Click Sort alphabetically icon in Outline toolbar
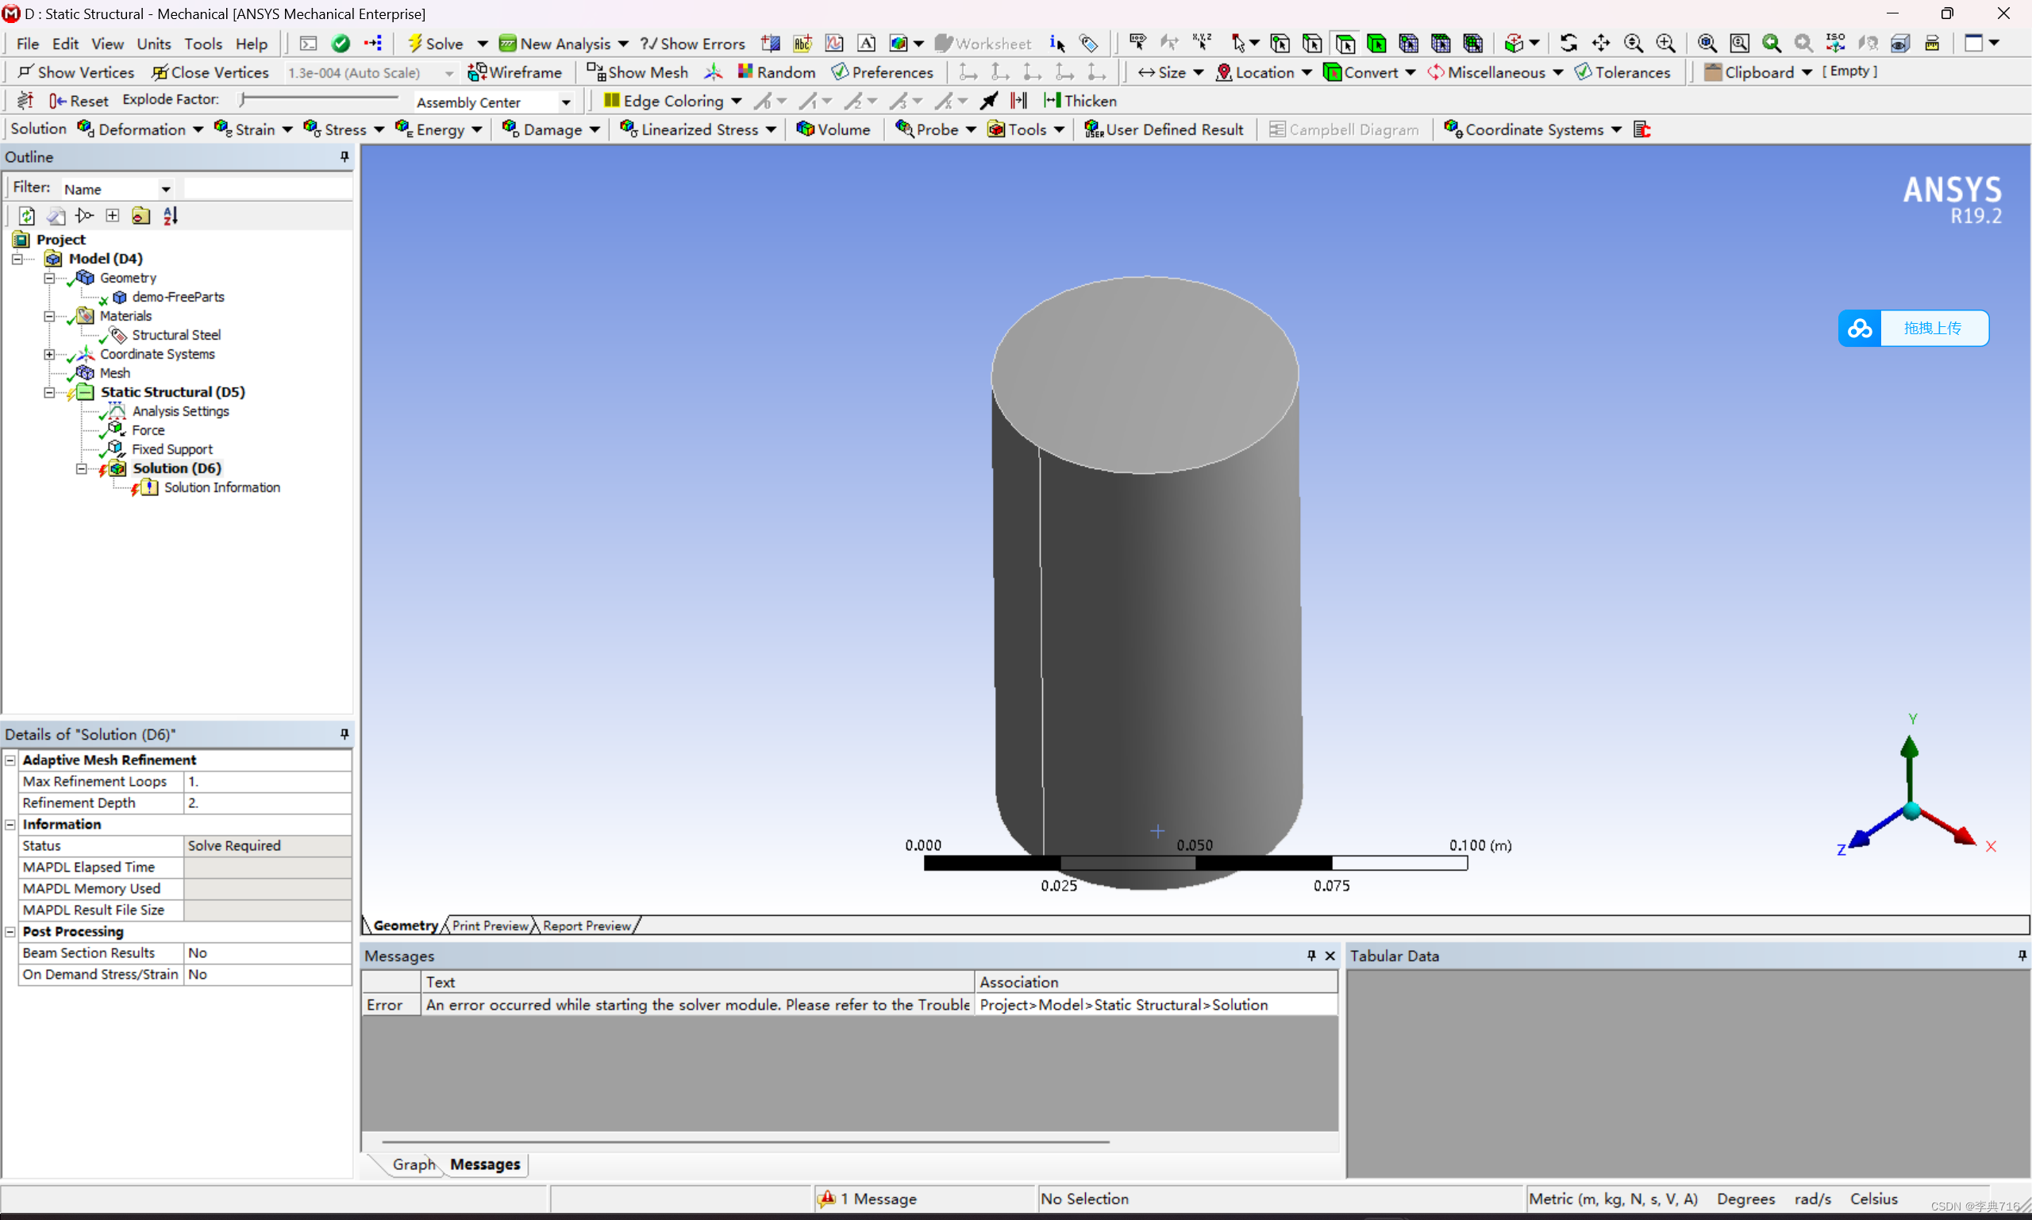Image resolution: width=2032 pixels, height=1220 pixels. pyautogui.click(x=170, y=215)
